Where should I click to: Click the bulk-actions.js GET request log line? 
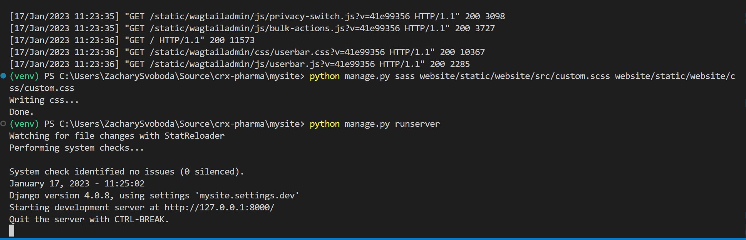(x=252, y=28)
